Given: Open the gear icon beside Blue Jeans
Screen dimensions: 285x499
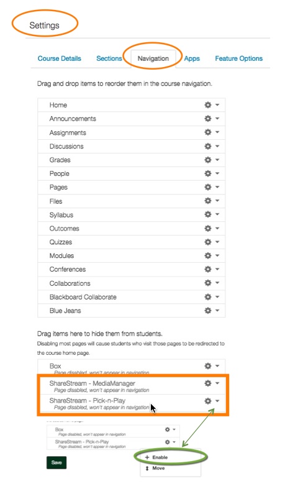Looking at the screenshot, I should [208, 310].
